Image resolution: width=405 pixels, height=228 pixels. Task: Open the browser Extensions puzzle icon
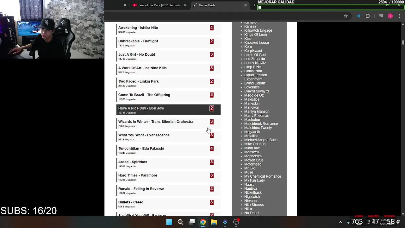tap(368, 16)
